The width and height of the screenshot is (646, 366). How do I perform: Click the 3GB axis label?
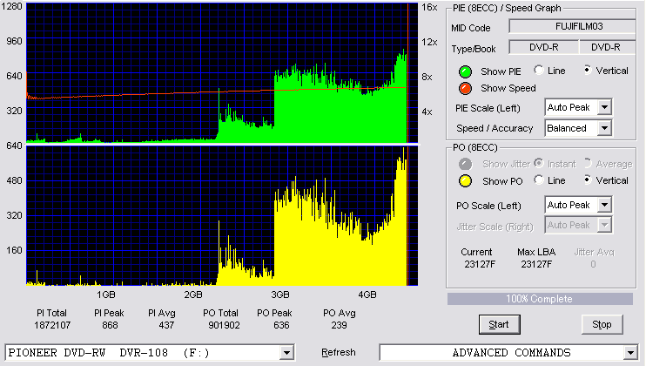tap(280, 295)
